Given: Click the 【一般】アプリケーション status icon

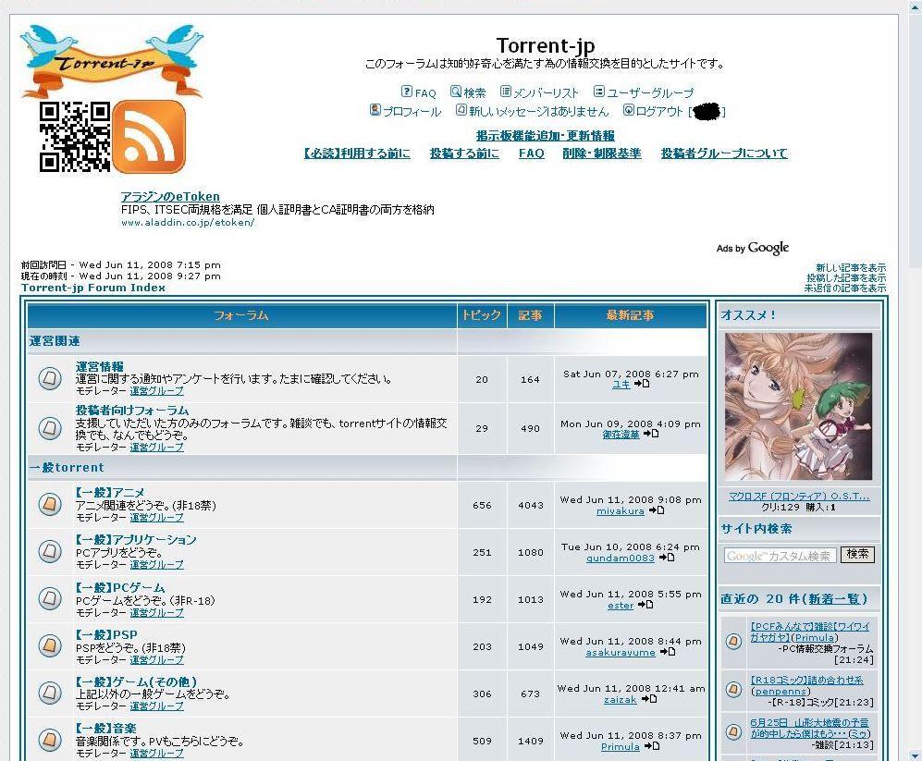Looking at the screenshot, I should point(50,551).
